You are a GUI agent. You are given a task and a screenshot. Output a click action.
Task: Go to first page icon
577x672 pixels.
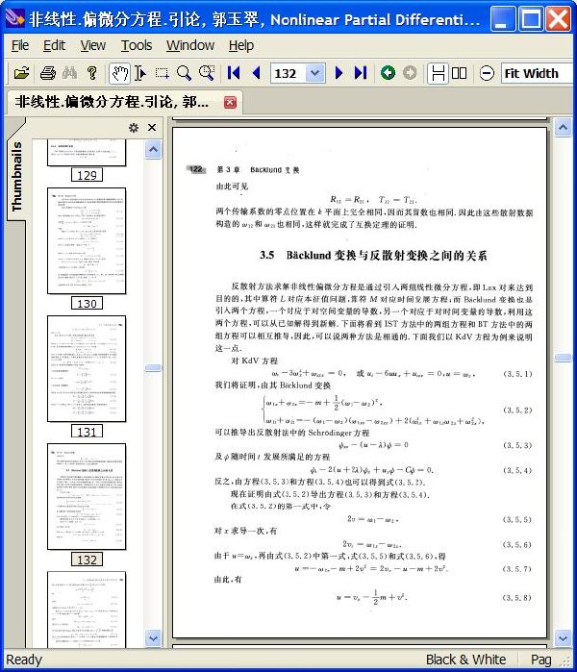pyautogui.click(x=234, y=73)
